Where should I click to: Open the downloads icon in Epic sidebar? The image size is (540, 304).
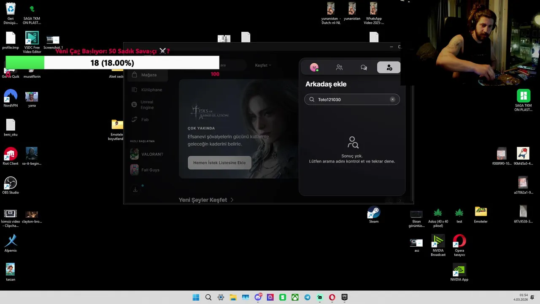135,190
